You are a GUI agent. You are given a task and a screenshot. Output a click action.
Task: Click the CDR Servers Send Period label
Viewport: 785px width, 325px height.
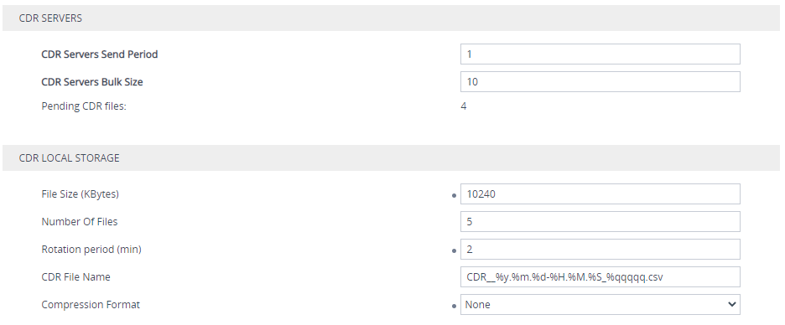pyautogui.click(x=100, y=54)
